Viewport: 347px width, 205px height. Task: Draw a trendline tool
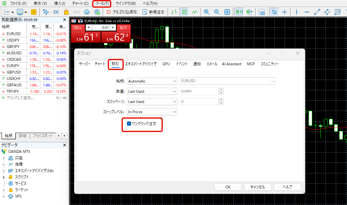point(317,12)
